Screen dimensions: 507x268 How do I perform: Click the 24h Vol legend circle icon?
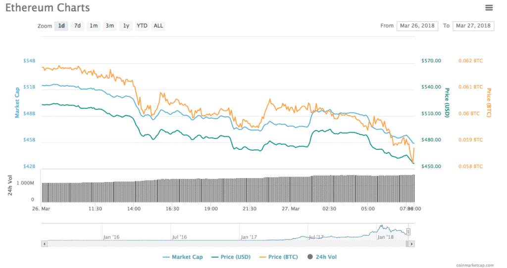pos(310,257)
